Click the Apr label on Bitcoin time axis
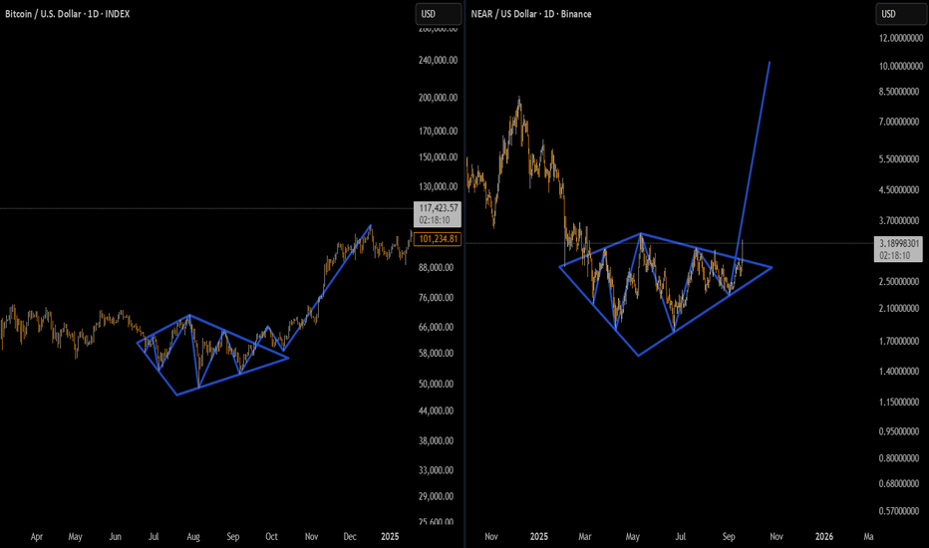The width and height of the screenshot is (929, 548). 37,536
